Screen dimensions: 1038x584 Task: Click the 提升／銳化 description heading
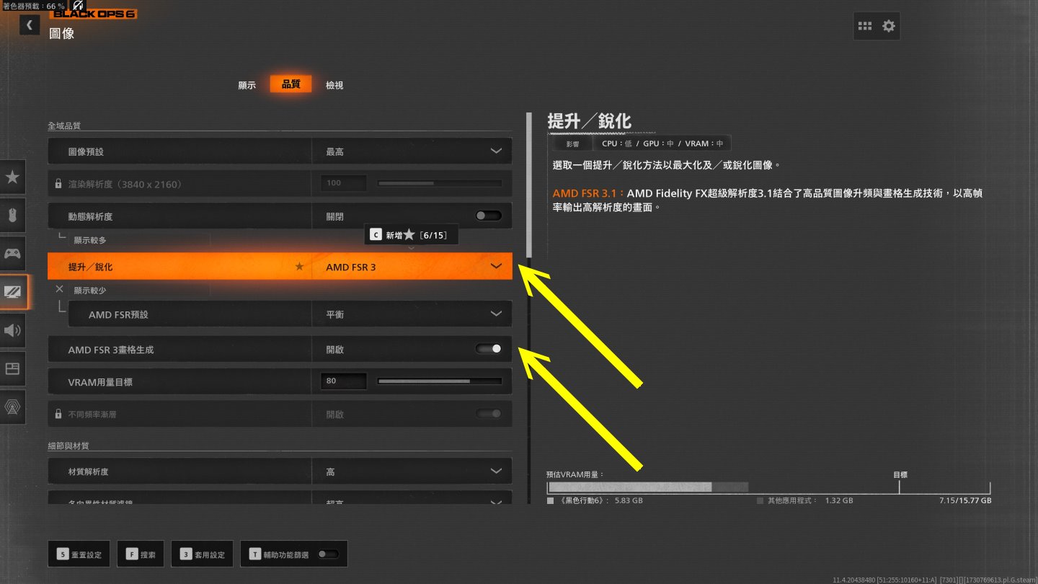590,121
